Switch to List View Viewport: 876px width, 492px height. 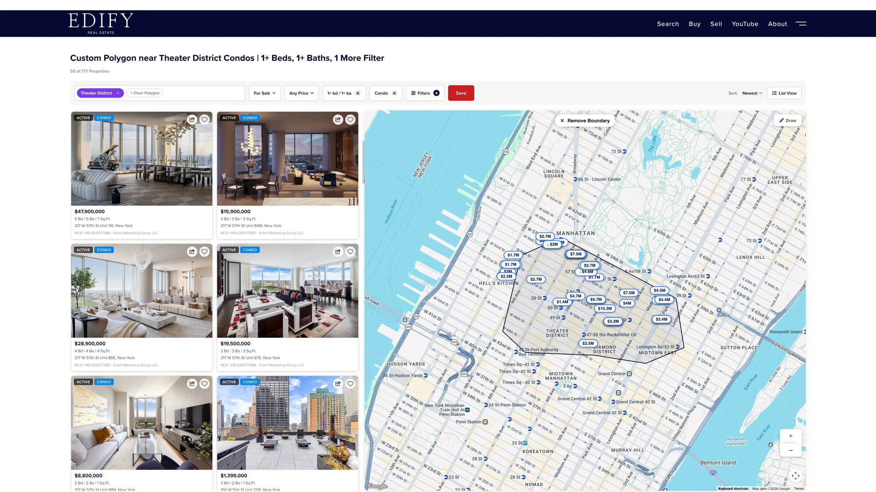coord(784,93)
